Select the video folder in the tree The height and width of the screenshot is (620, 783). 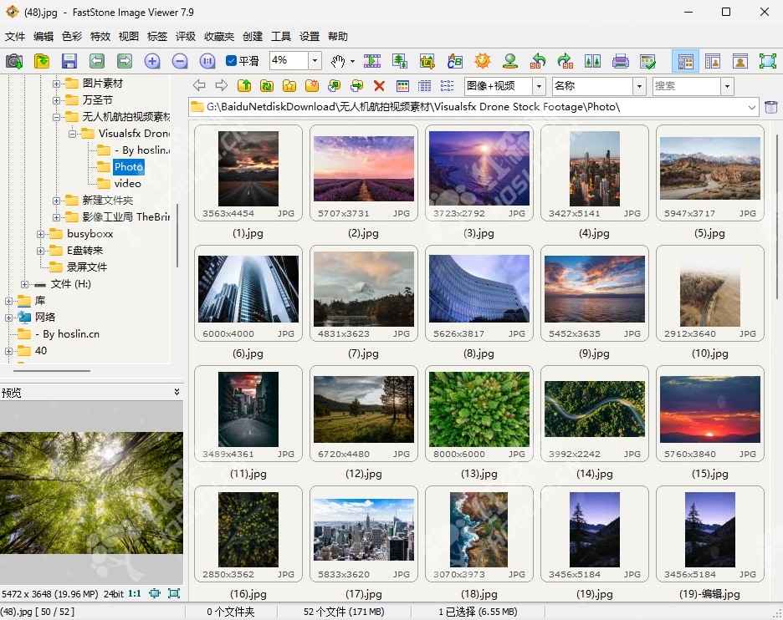coord(127,184)
